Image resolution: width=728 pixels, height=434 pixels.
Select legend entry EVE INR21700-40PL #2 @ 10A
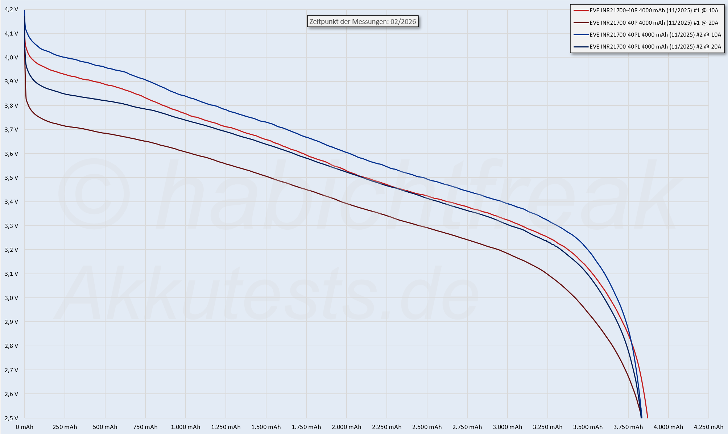click(655, 35)
